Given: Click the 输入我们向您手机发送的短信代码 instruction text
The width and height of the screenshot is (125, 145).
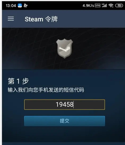Looking at the screenshot, I should (46, 90).
